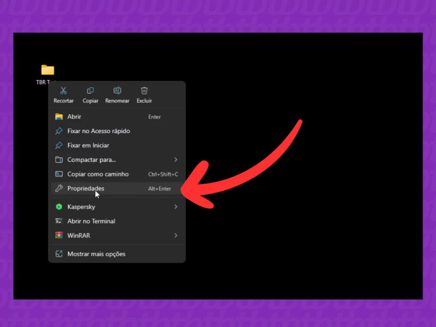This screenshot has height=327, width=436.
Task: Click the pin icon beside Fixar no Acesso rápido
Action: [x=59, y=131]
